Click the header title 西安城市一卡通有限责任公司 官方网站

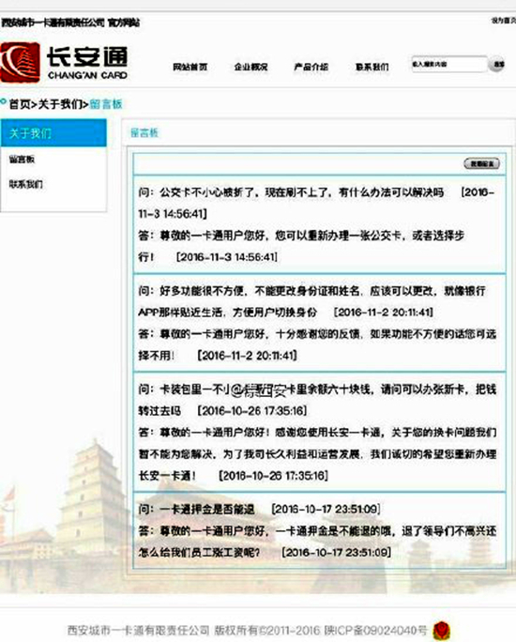[70, 23]
